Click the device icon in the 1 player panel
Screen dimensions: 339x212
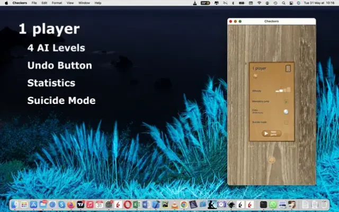pyautogui.click(x=288, y=68)
